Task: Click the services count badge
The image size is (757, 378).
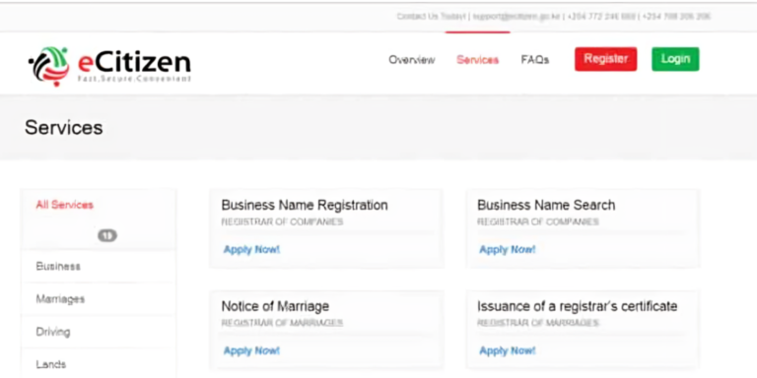Action: pyautogui.click(x=107, y=235)
